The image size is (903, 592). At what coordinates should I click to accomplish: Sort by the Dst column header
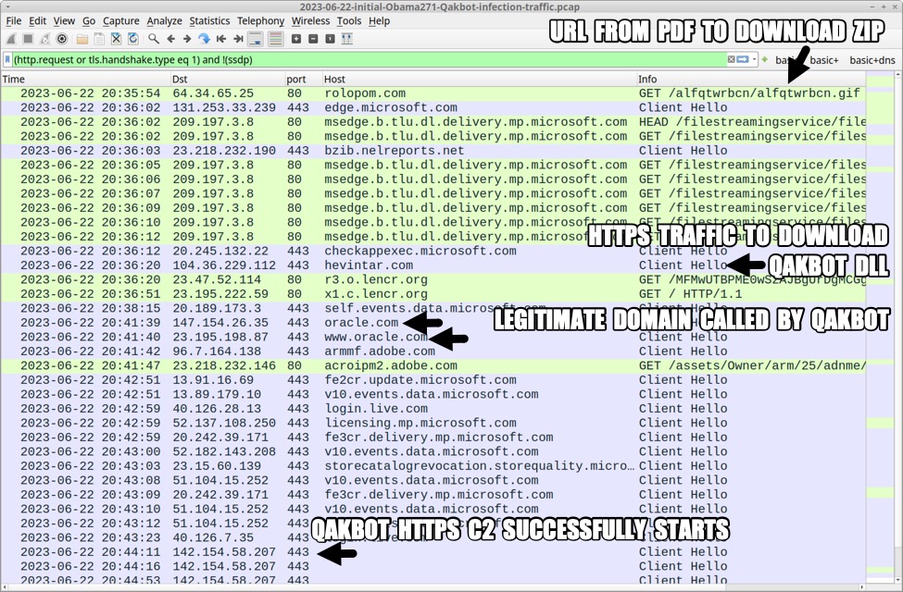[228, 79]
